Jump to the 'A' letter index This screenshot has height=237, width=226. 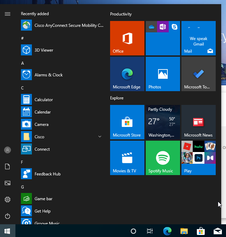(22, 63)
